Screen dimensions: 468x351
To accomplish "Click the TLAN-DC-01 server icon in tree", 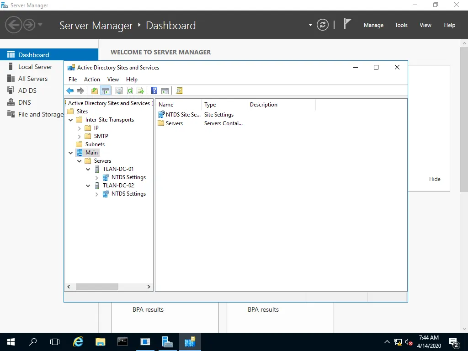I will point(97,169).
